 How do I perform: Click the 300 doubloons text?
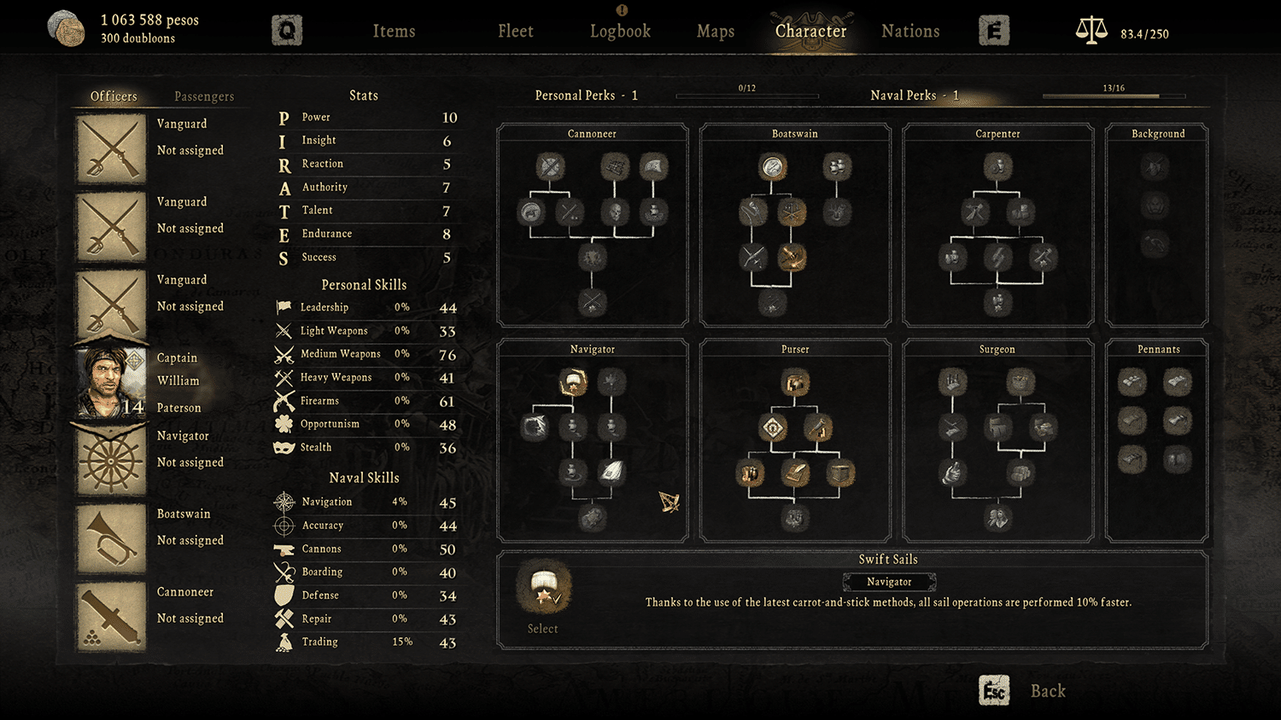click(137, 38)
